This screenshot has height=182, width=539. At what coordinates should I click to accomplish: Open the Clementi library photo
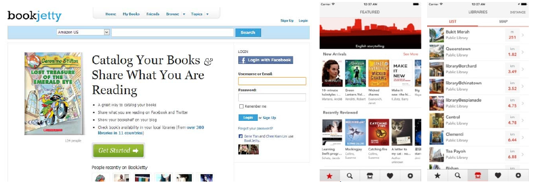point(436,137)
